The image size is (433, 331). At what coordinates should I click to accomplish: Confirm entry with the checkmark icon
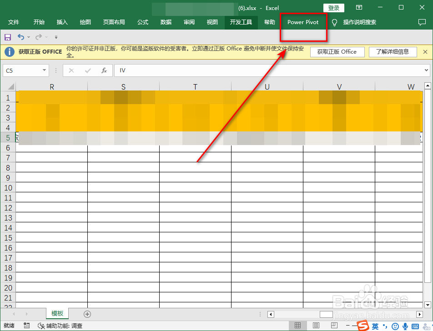(88, 70)
